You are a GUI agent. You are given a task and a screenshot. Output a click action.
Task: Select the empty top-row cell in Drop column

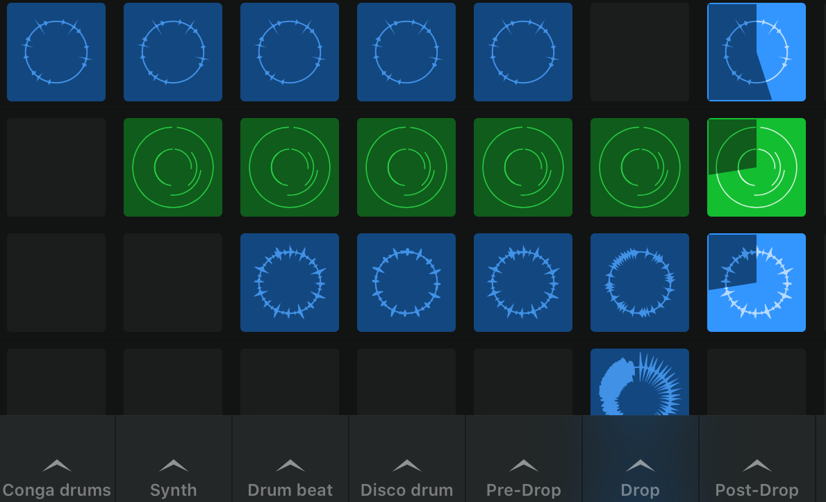[640, 52]
